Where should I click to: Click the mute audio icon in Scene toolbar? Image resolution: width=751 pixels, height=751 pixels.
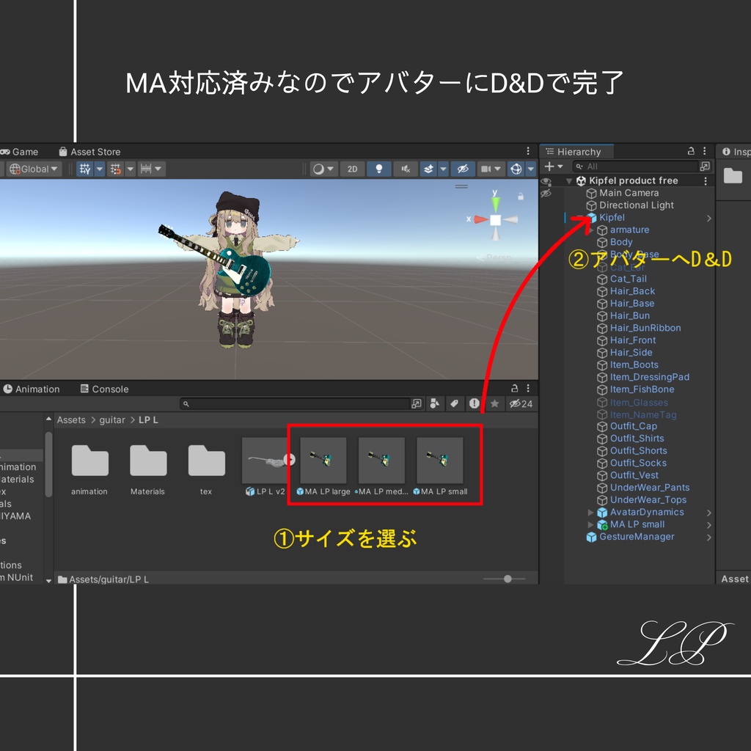(x=406, y=169)
